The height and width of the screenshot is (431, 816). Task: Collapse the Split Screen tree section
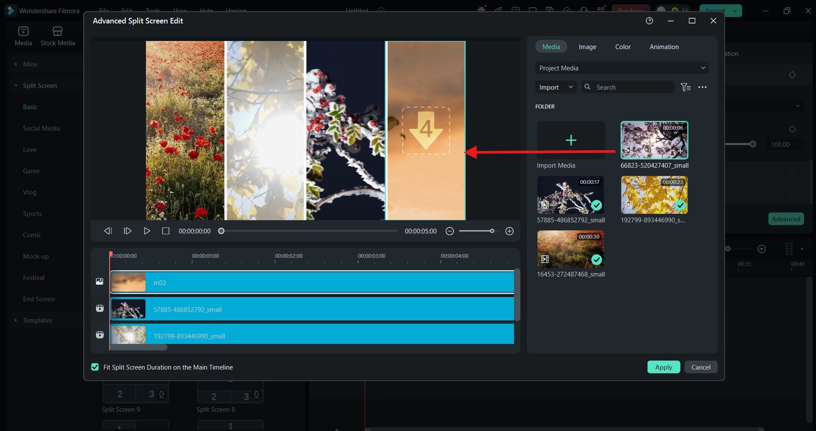point(16,85)
